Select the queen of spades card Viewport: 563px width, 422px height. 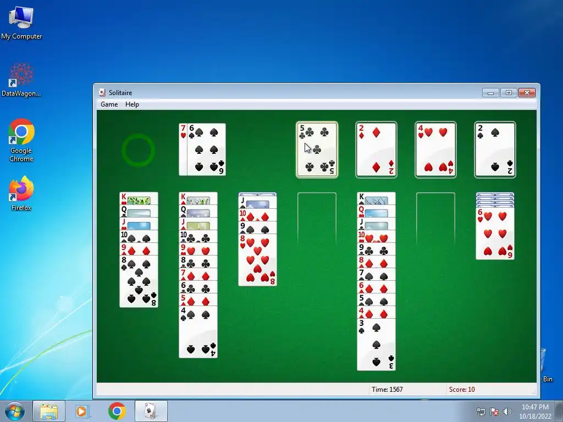[198, 212]
